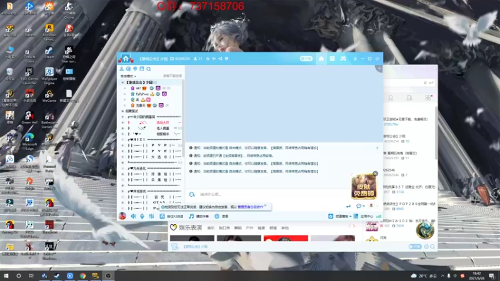
Task: Open the info icon in channel header
Action: coord(227,59)
